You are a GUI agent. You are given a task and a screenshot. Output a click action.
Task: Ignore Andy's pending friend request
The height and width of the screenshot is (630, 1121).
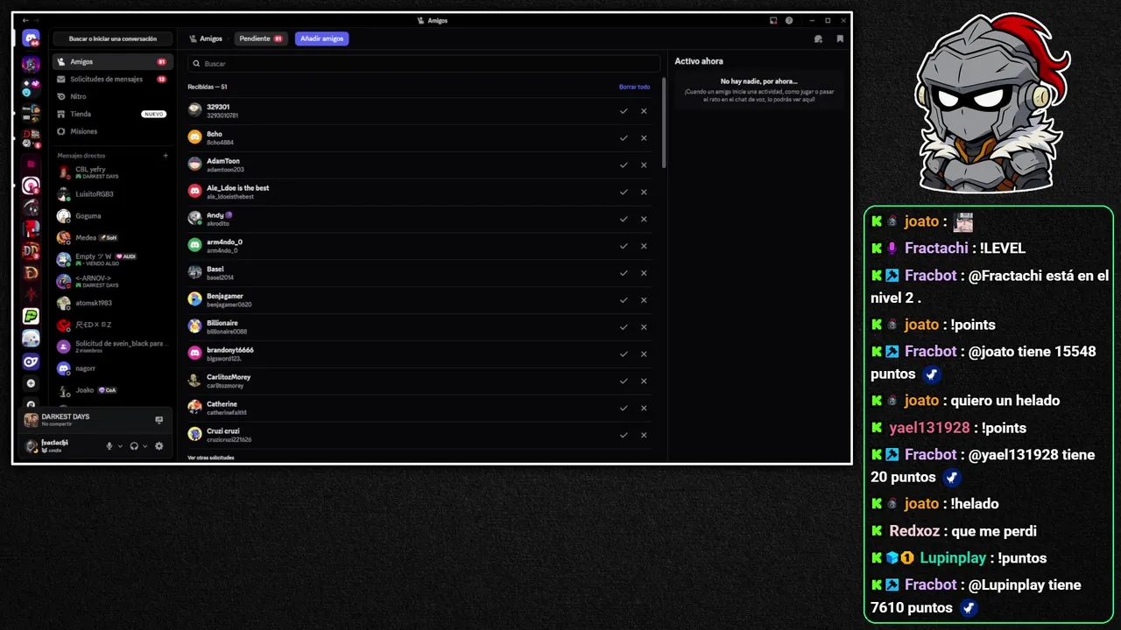pyautogui.click(x=644, y=220)
